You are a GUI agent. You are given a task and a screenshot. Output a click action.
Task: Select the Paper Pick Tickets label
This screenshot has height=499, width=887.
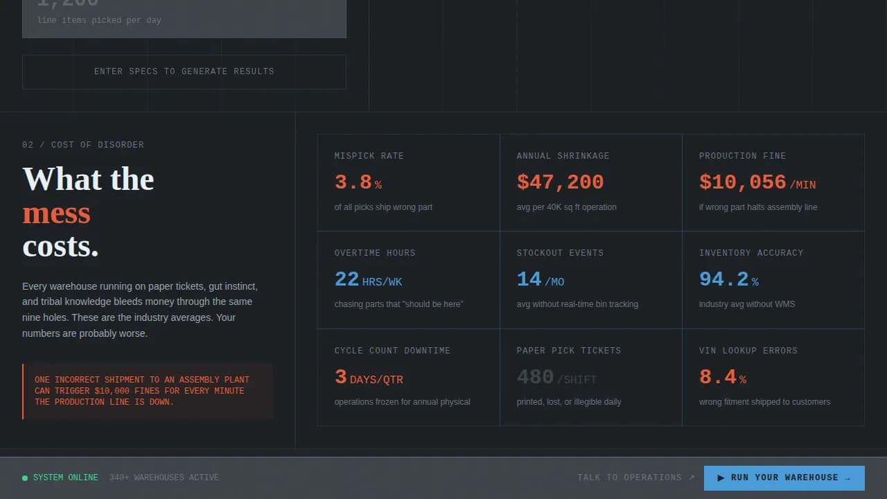click(x=569, y=351)
